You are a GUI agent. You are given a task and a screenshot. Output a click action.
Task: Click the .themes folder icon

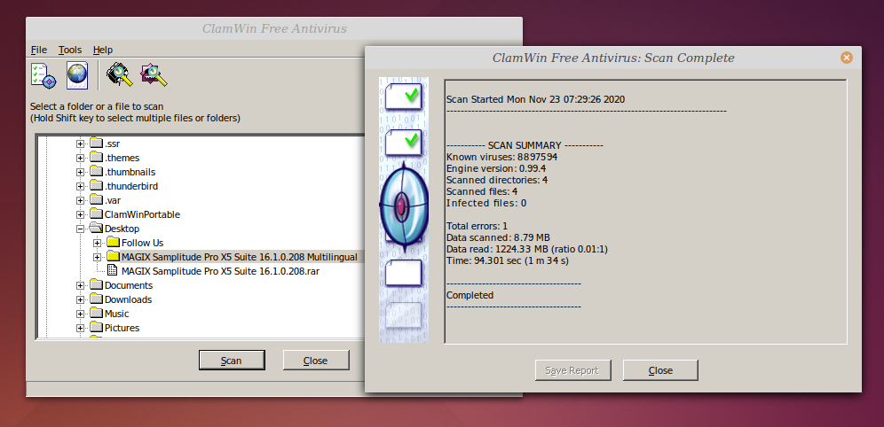[x=97, y=158]
